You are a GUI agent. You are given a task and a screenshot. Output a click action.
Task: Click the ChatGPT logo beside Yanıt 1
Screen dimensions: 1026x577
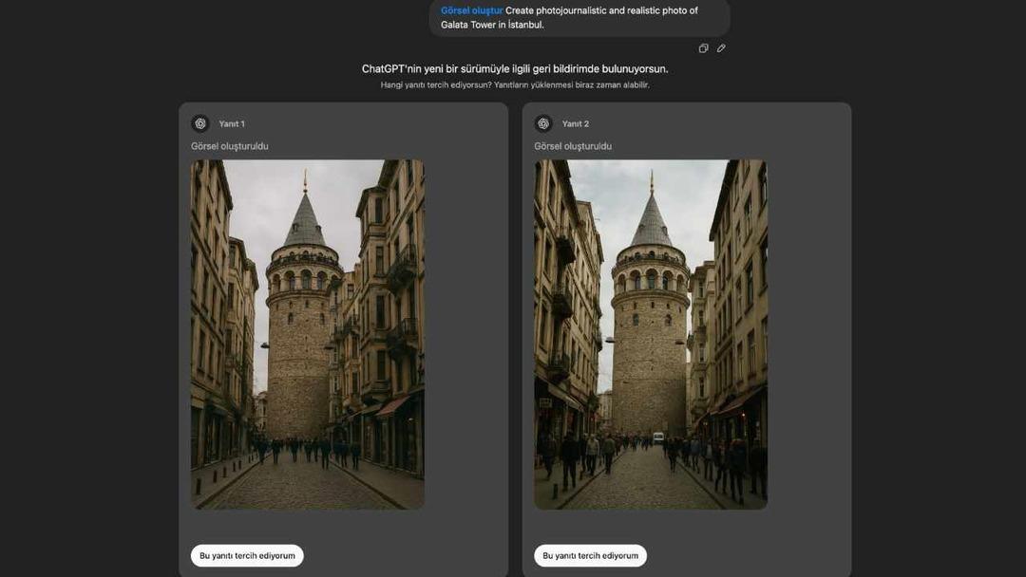coord(200,123)
